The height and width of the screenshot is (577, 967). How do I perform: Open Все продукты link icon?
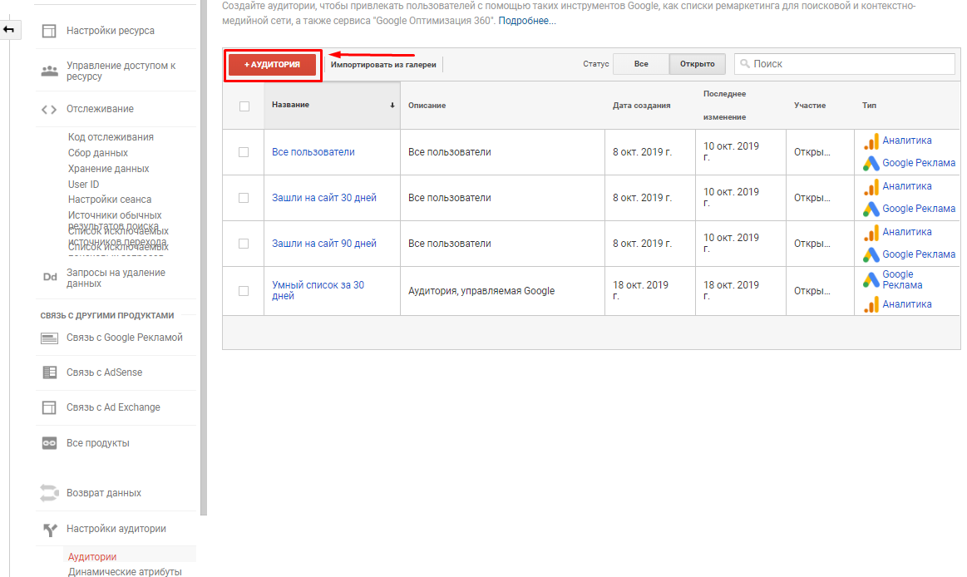(x=49, y=444)
